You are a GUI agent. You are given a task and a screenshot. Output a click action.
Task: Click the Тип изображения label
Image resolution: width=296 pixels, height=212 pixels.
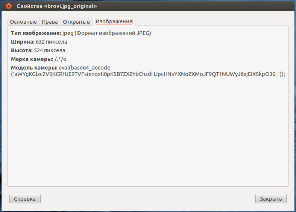coord(36,33)
